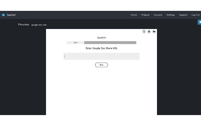This screenshot has height=126, width=201.
Task: Click the SaaSet brand name
Action: tap(11, 15)
